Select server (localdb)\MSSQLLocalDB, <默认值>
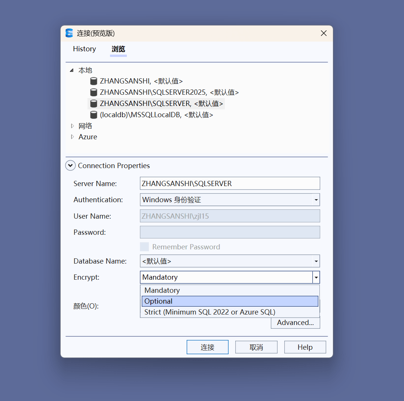The width and height of the screenshot is (404, 401). click(156, 115)
